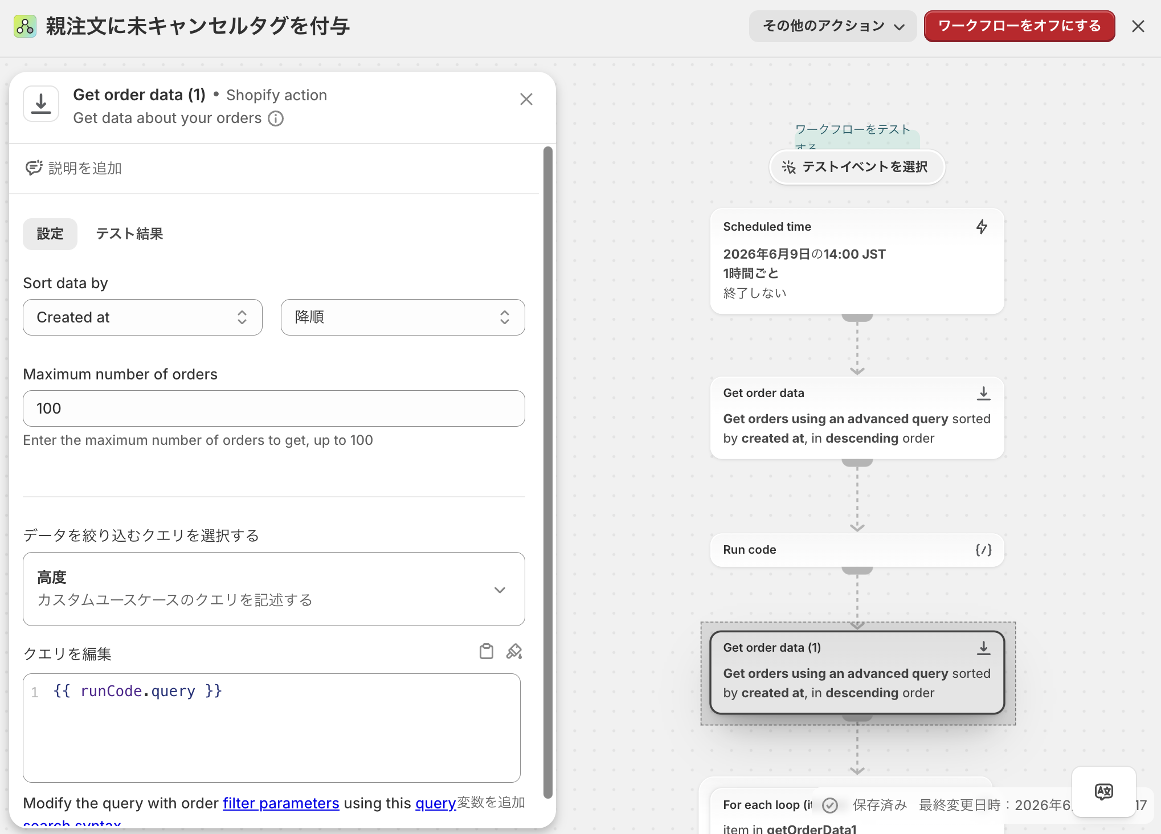Open the その他のアクション dropdown
This screenshot has height=834, width=1161.
pyautogui.click(x=833, y=26)
